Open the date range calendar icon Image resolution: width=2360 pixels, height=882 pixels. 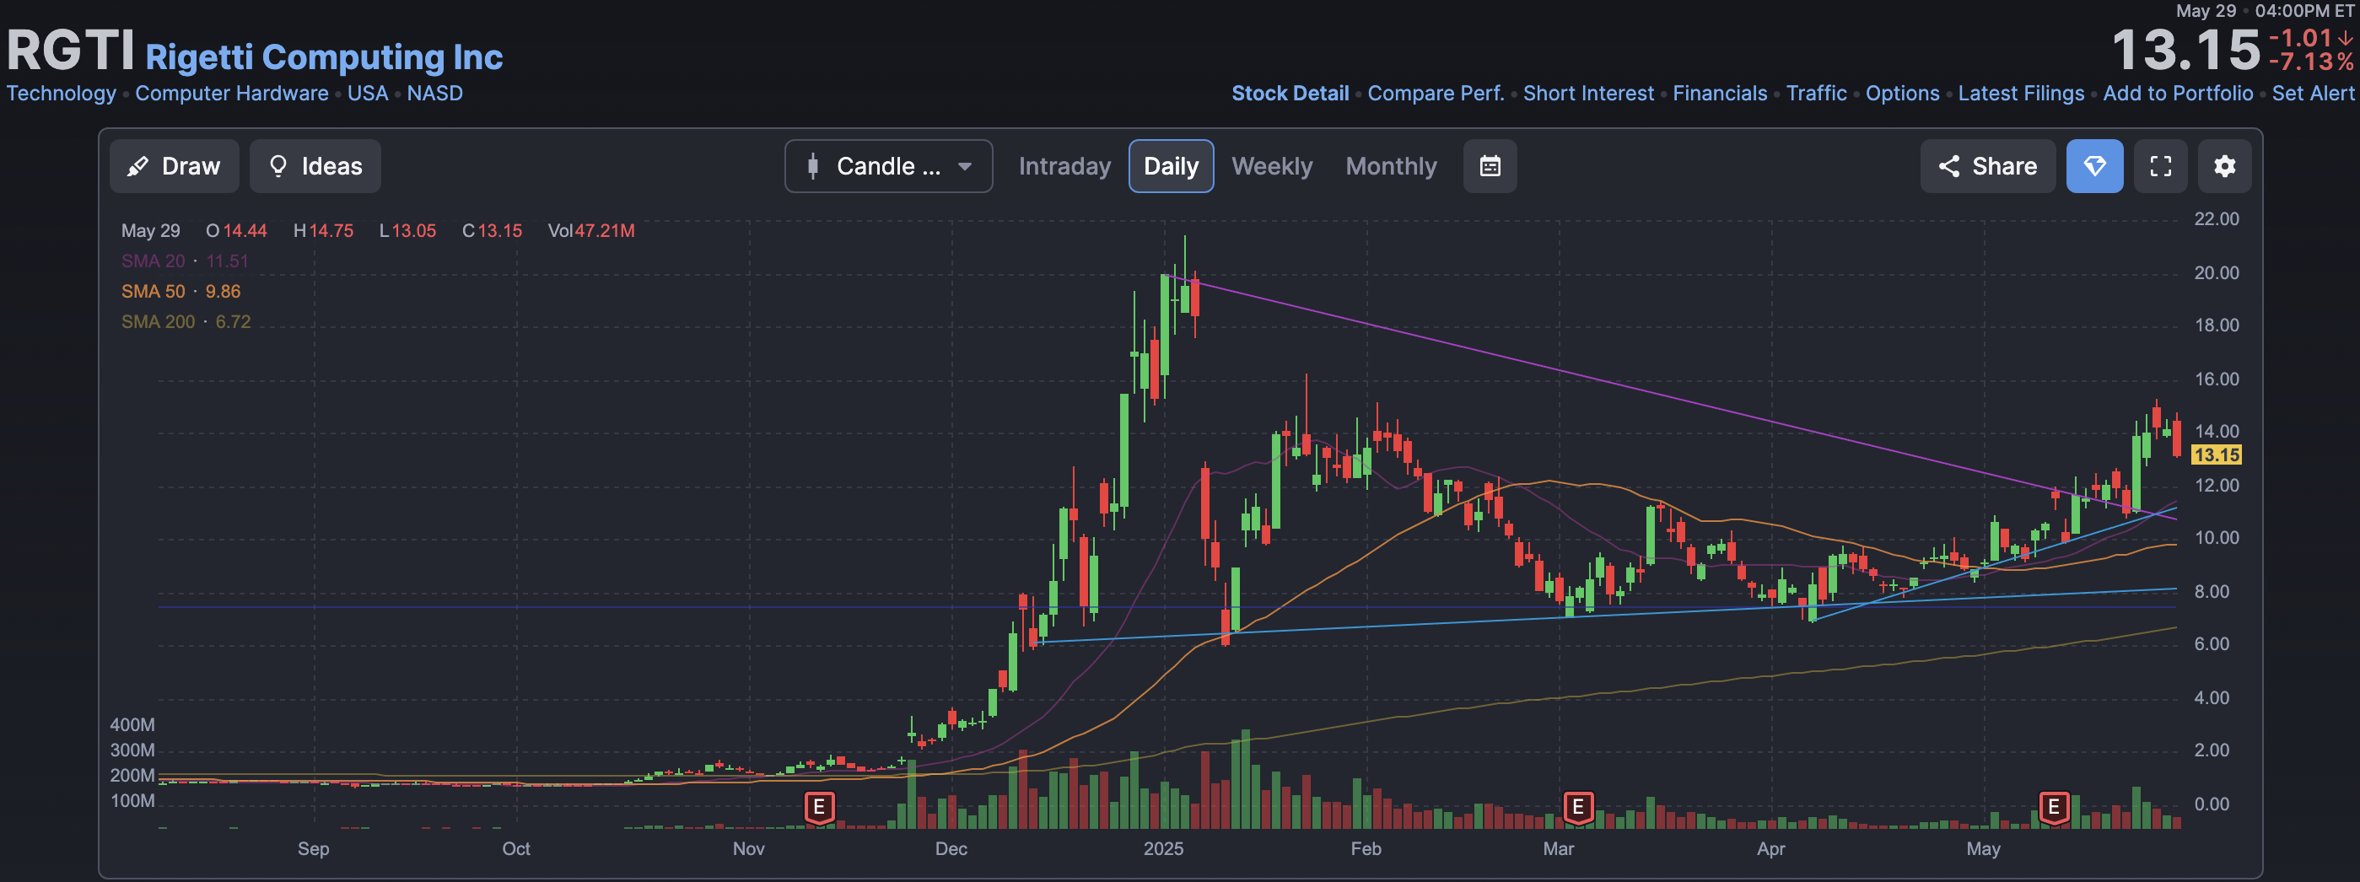point(1490,166)
